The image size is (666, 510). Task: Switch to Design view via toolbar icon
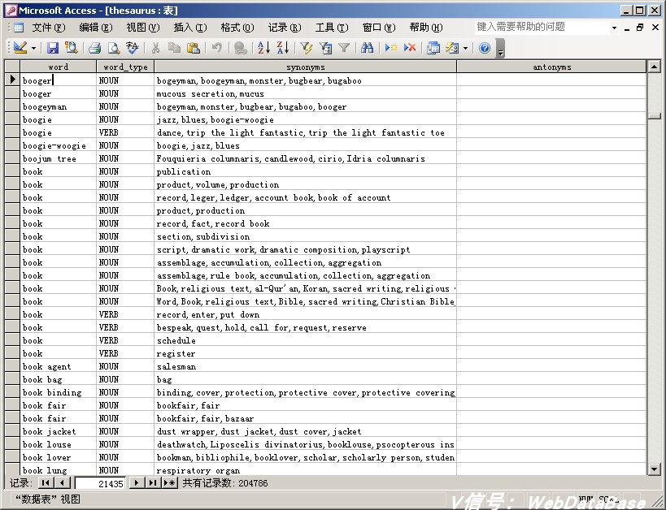click(x=20, y=48)
